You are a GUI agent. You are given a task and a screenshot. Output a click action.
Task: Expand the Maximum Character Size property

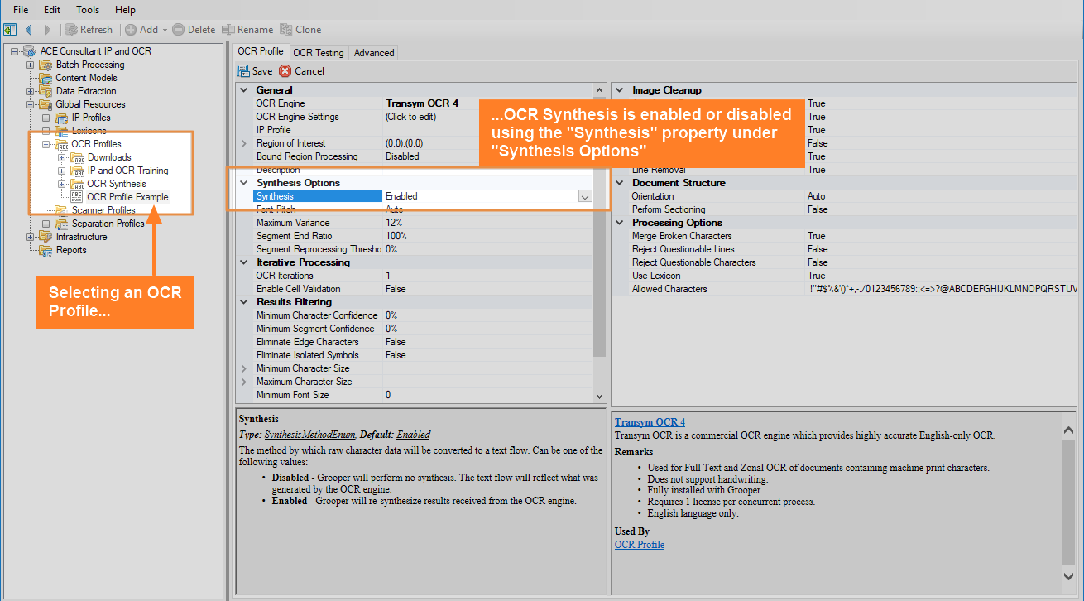[243, 382]
